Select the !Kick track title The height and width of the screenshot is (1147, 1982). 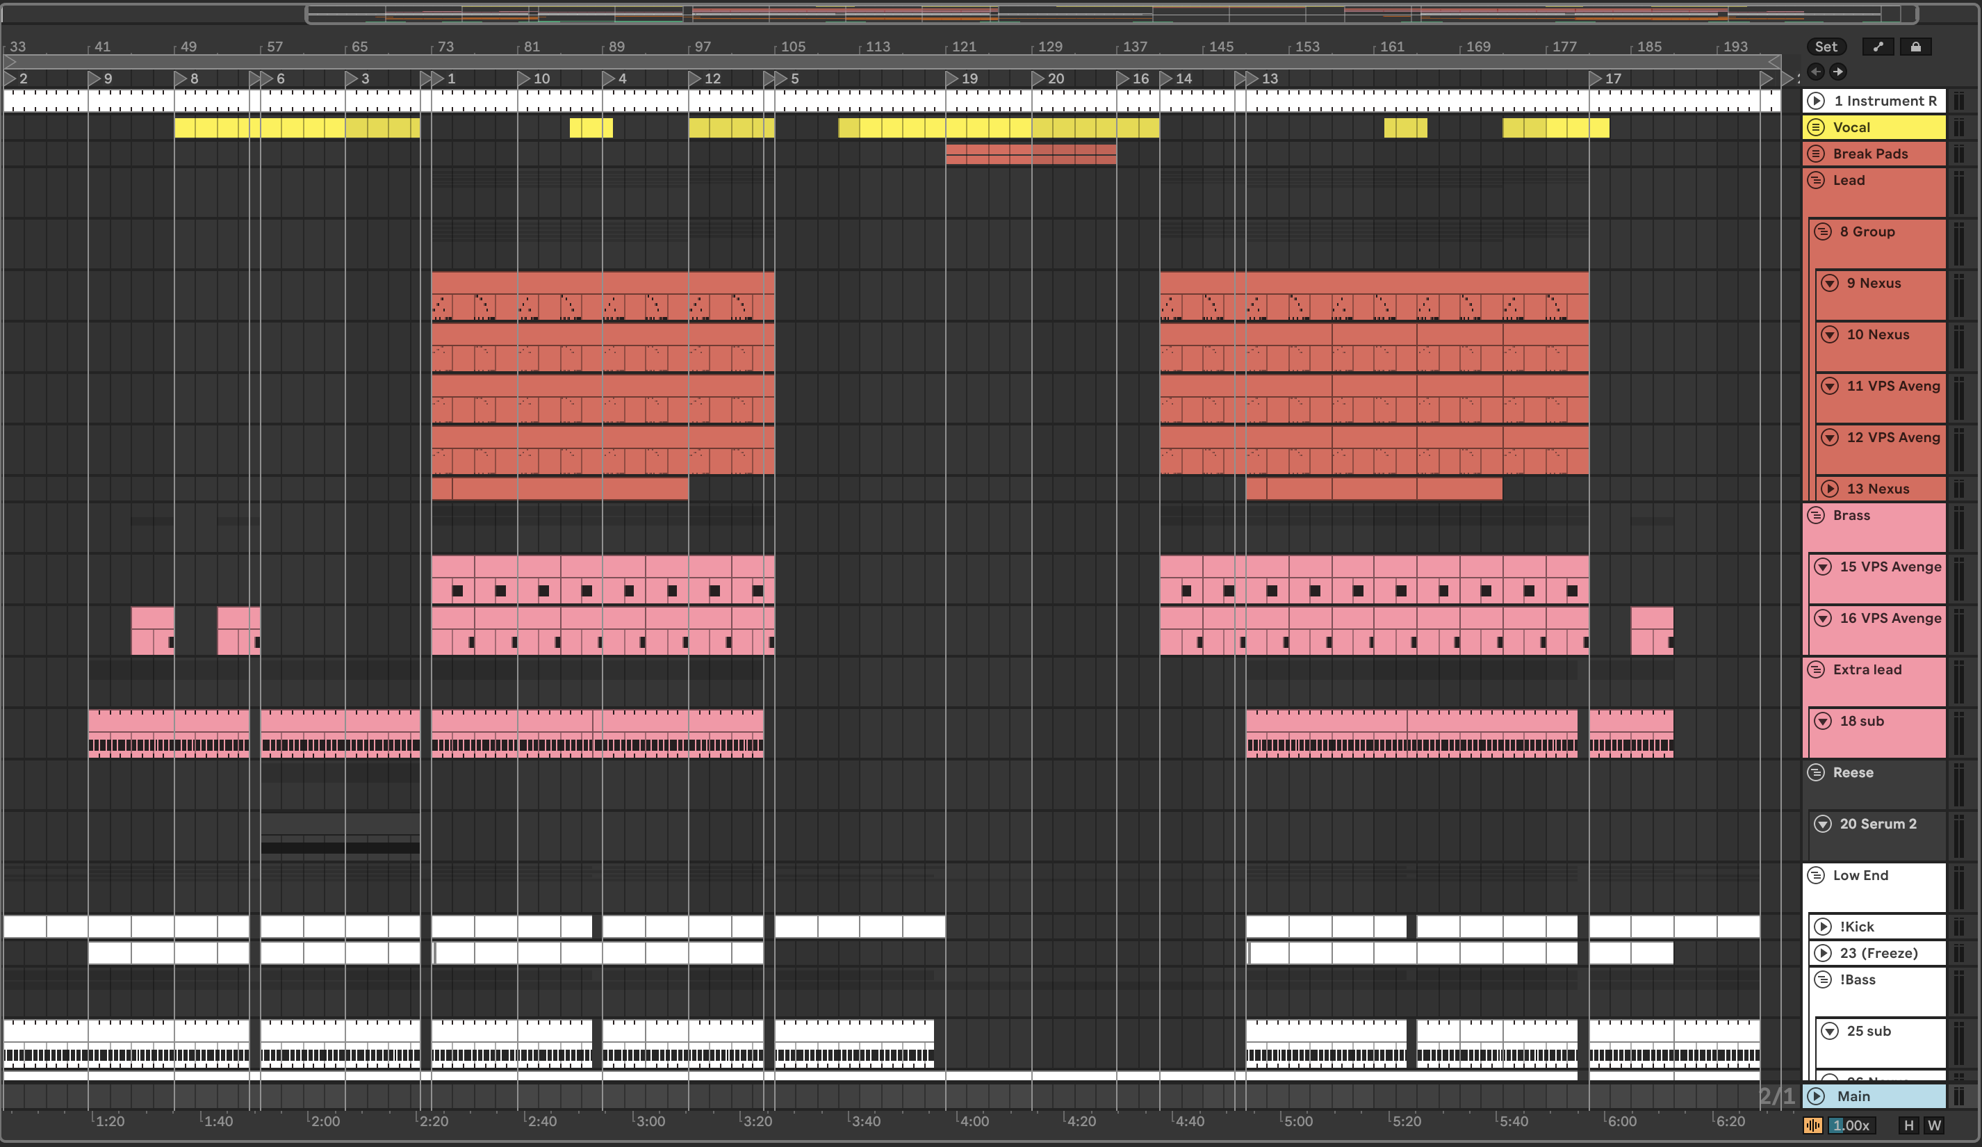pyautogui.click(x=1857, y=927)
